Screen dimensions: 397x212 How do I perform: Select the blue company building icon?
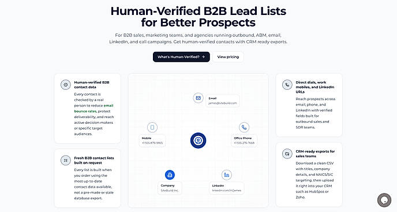tap(170, 175)
